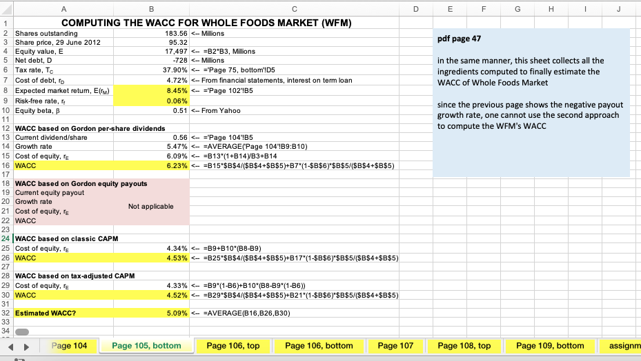Click the select-all corner of the sheet

6,9
